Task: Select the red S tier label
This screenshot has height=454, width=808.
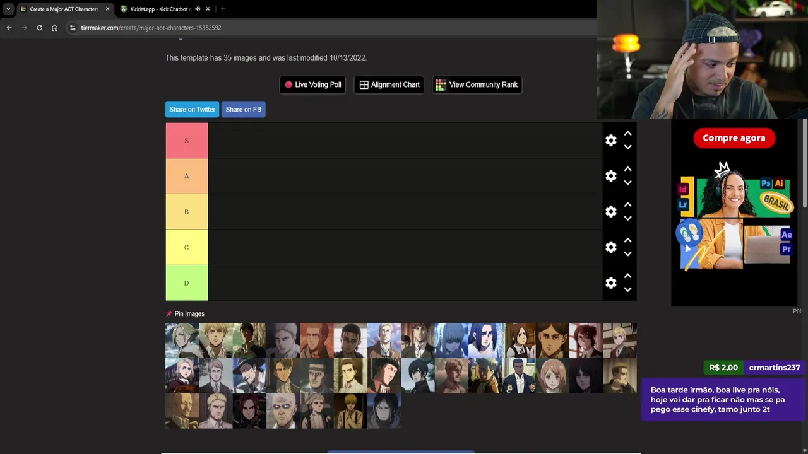Action: 186,141
